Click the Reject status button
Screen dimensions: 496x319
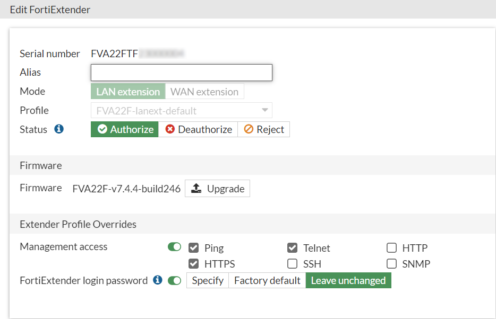click(x=264, y=129)
